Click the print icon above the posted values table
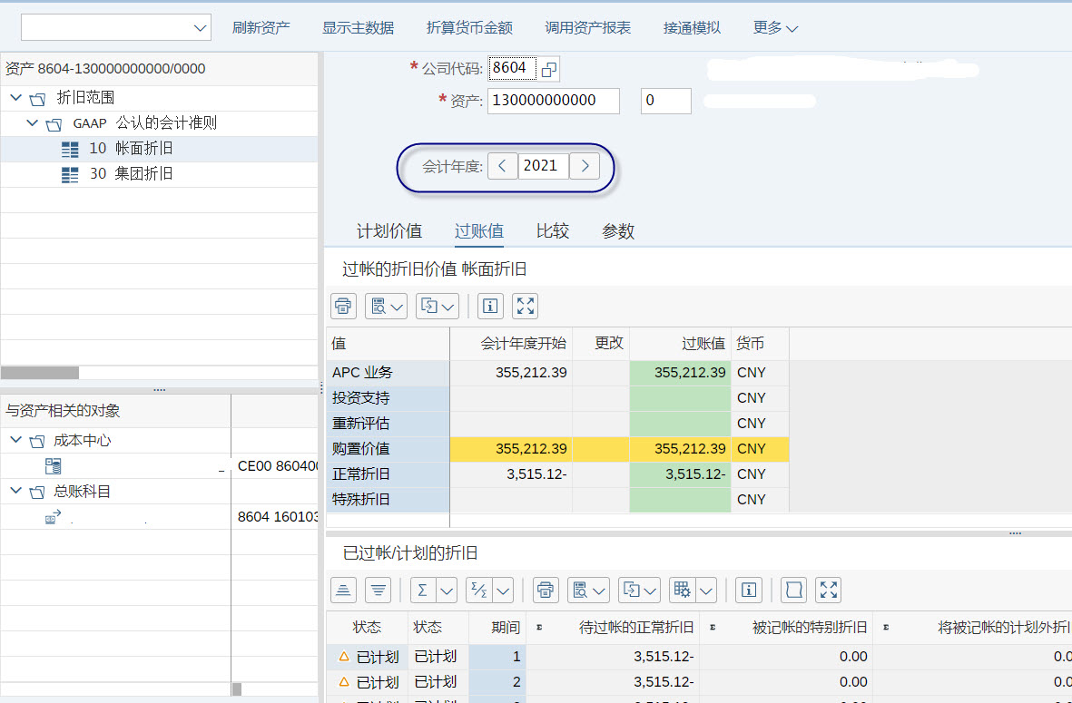1072x703 pixels. coord(343,306)
